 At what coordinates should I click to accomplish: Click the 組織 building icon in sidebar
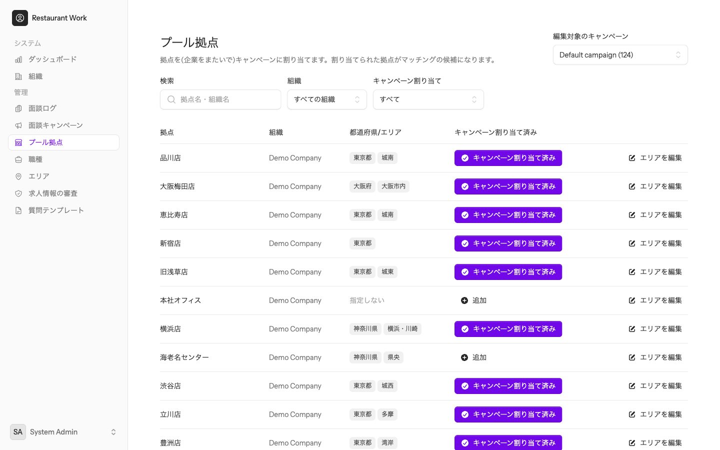(18, 76)
